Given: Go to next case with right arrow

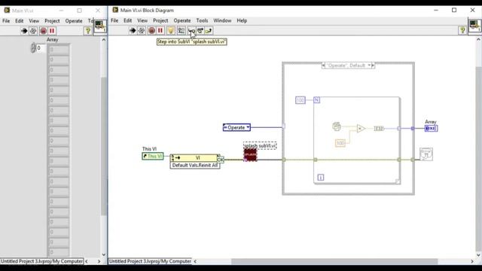Looking at the screenshot, I should coord(374,65).
